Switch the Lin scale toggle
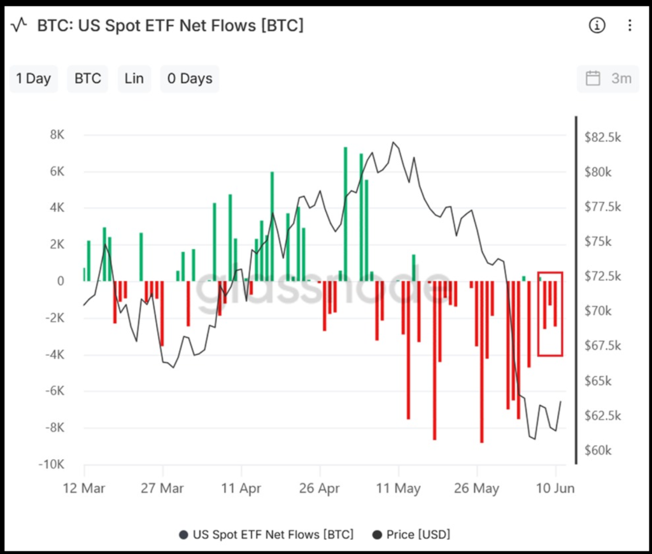 134,78
